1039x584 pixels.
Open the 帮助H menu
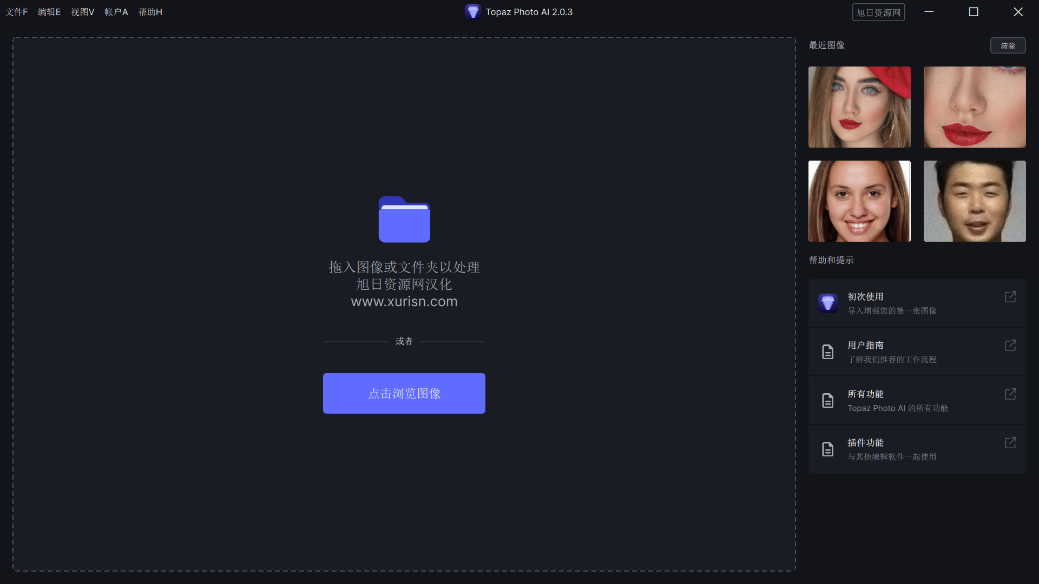150,12
